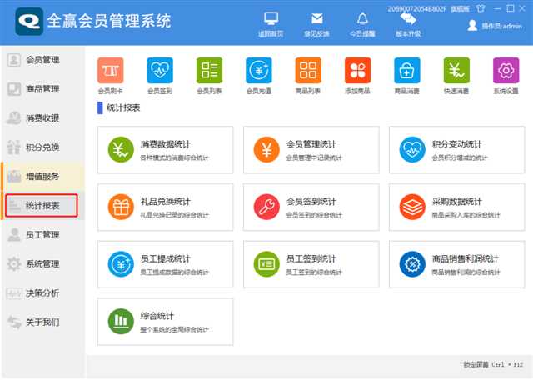Open the 会员签到统计 report card
533x380 pixels.
pyautogui.click(x=311, y=207)
